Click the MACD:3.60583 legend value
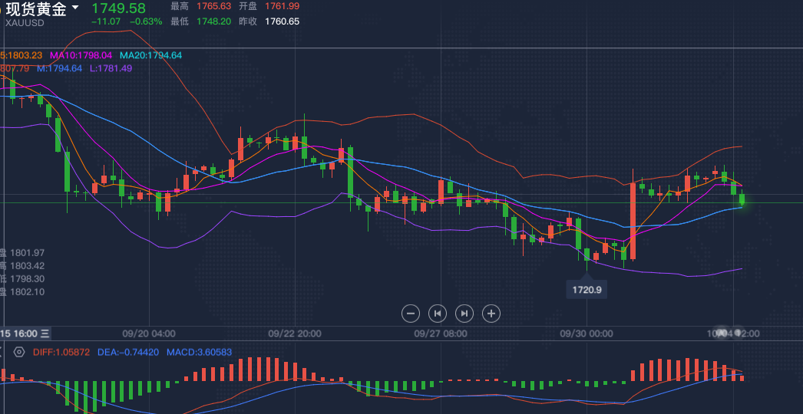The height and width of the screenshot is (414, 803). point(198,352)
